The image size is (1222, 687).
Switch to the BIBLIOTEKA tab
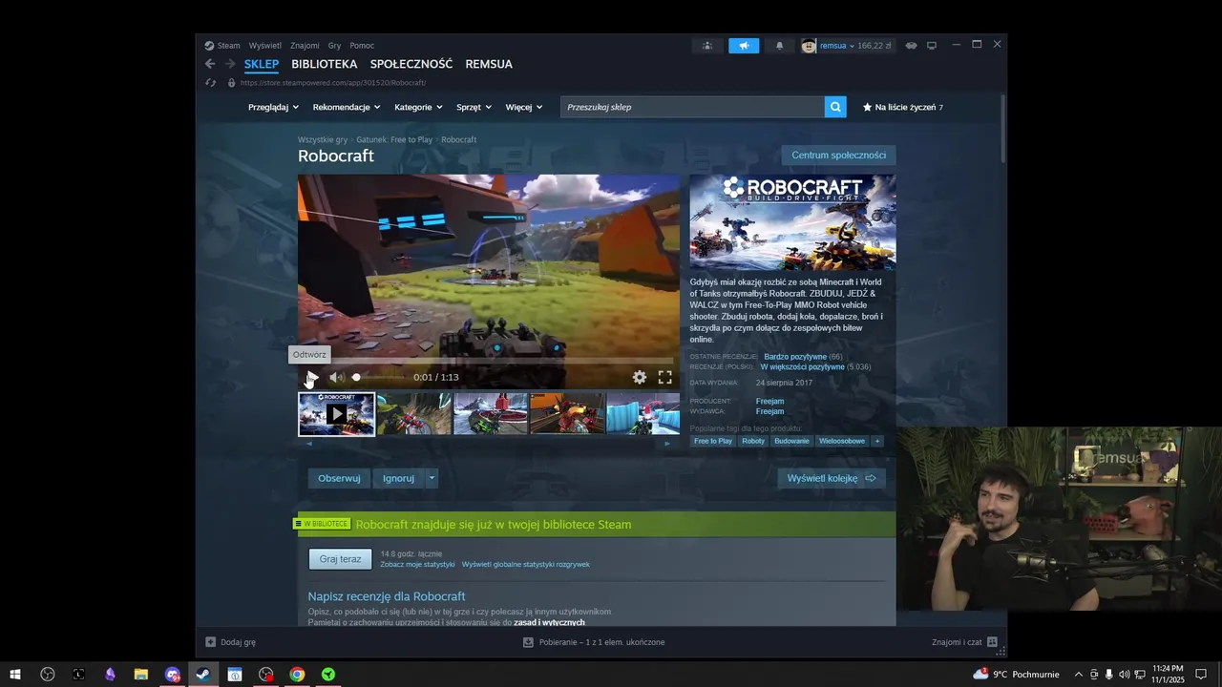click(x=325, y=64)
